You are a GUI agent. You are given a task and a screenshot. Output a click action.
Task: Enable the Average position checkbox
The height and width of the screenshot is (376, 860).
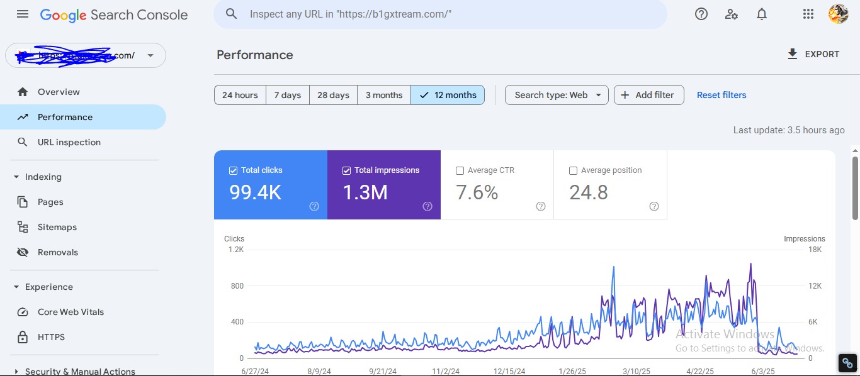(x=573, y=170)
